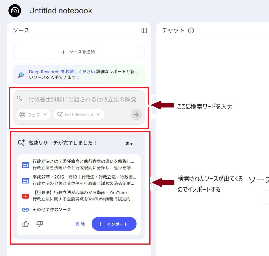269x256 pixels.
Task: Open the ウェブ source type dropdown
Action: [34, 114]
